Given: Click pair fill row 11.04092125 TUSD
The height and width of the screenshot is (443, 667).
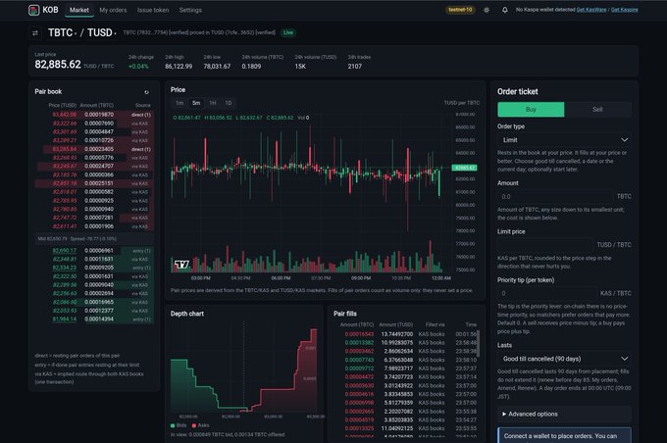Looking at the screenshot, I should [x=406, y=428].
